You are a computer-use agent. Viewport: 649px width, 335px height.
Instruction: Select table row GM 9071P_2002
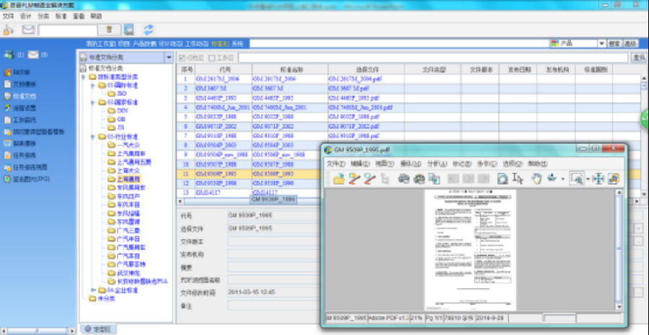(x=216, y=125)
